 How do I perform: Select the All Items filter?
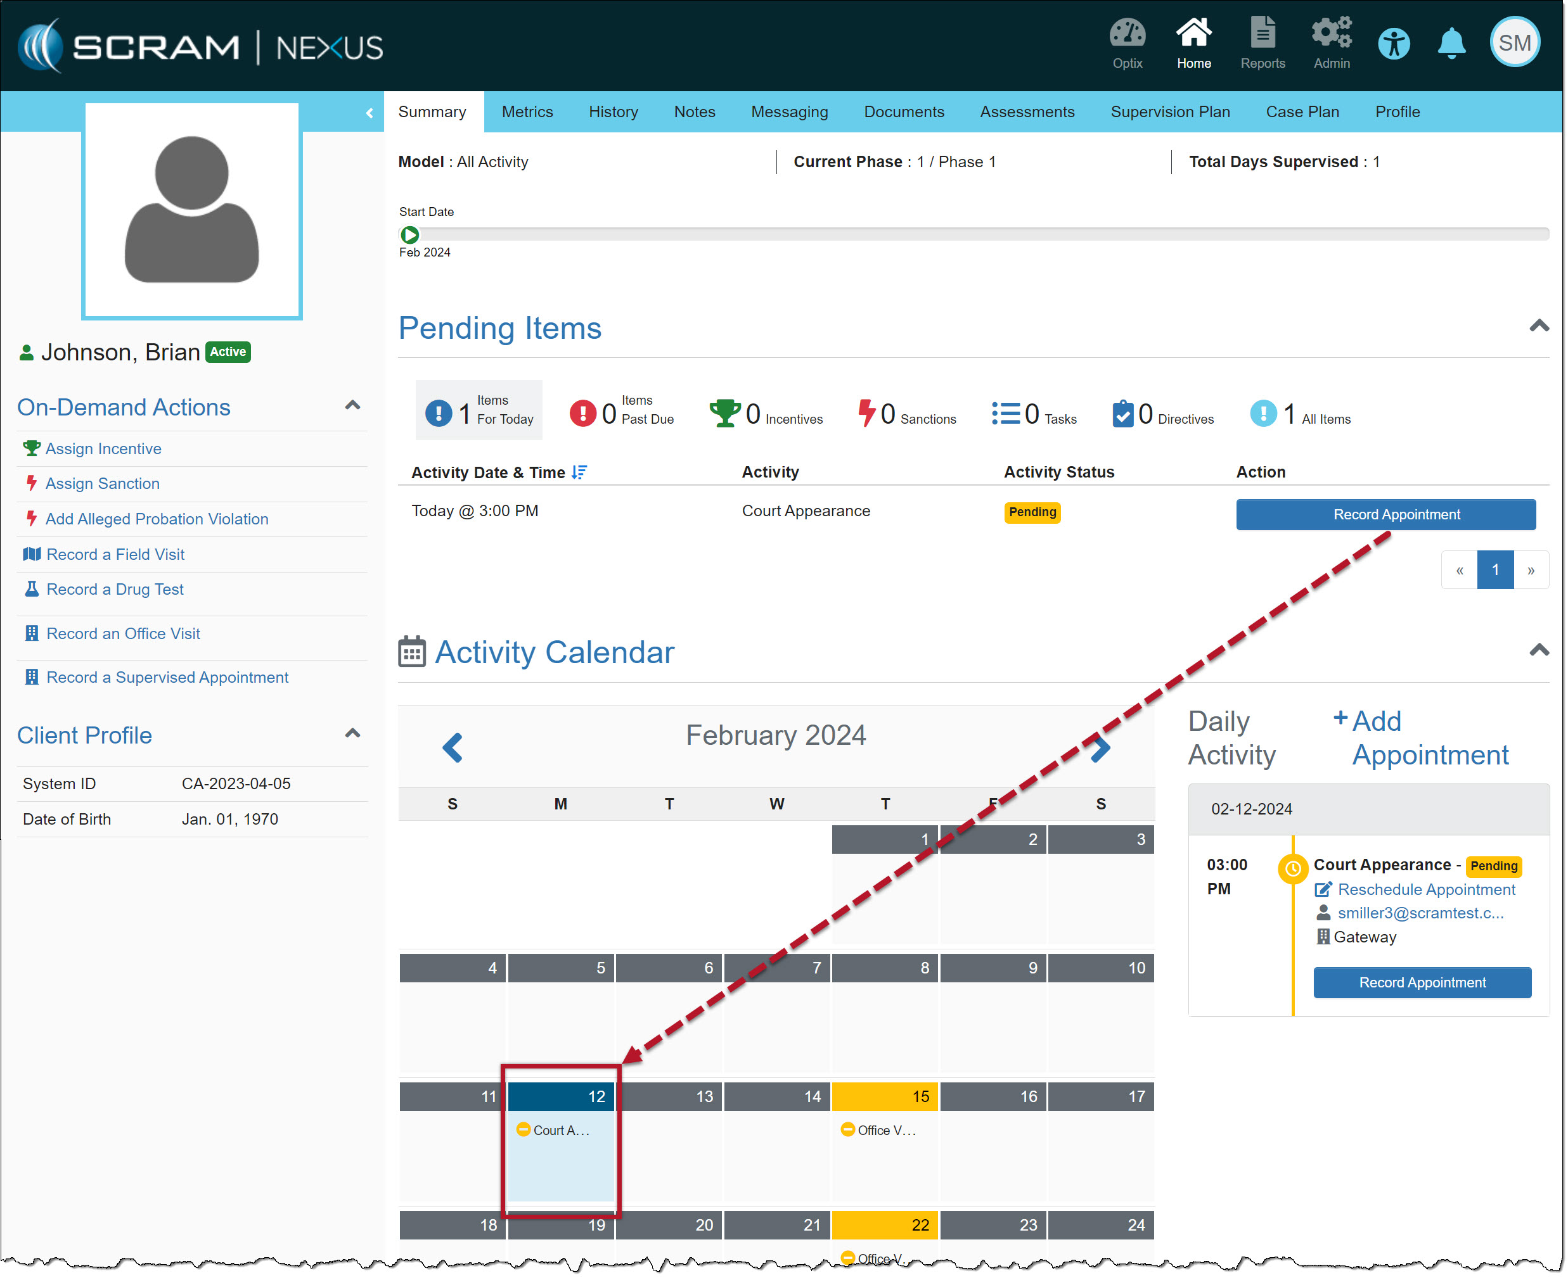(1300, 414)
